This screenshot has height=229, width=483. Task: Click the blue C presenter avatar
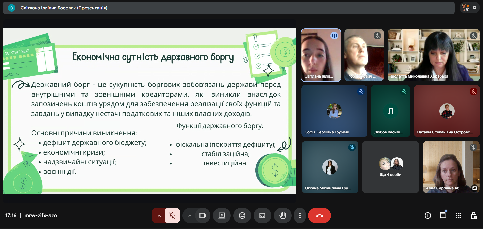12,8
